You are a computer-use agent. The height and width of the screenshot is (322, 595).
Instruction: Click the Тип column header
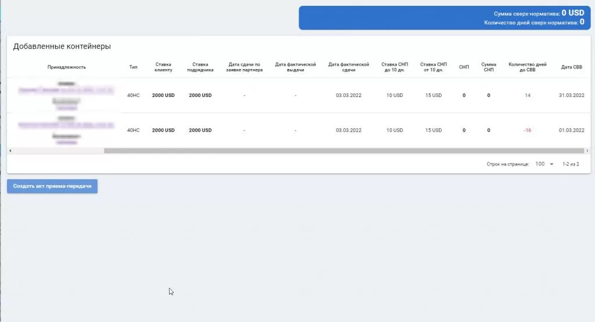[134, 67]
